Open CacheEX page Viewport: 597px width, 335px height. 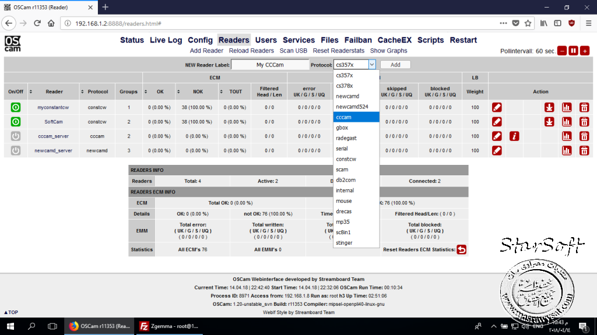coord(395,40)
